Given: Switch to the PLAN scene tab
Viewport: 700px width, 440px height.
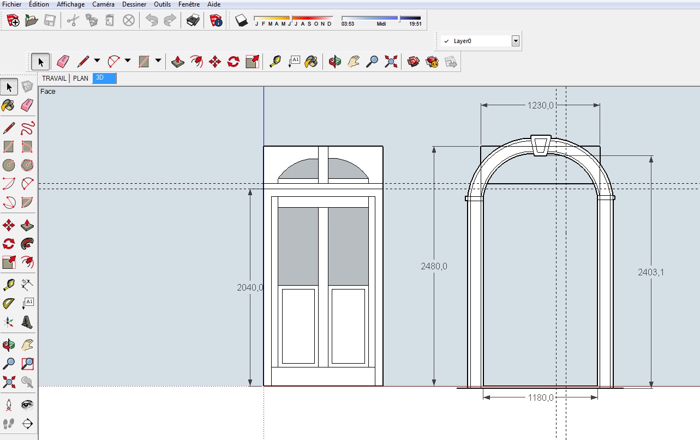Looking at the screenshot, I should [x=81, y=79].
